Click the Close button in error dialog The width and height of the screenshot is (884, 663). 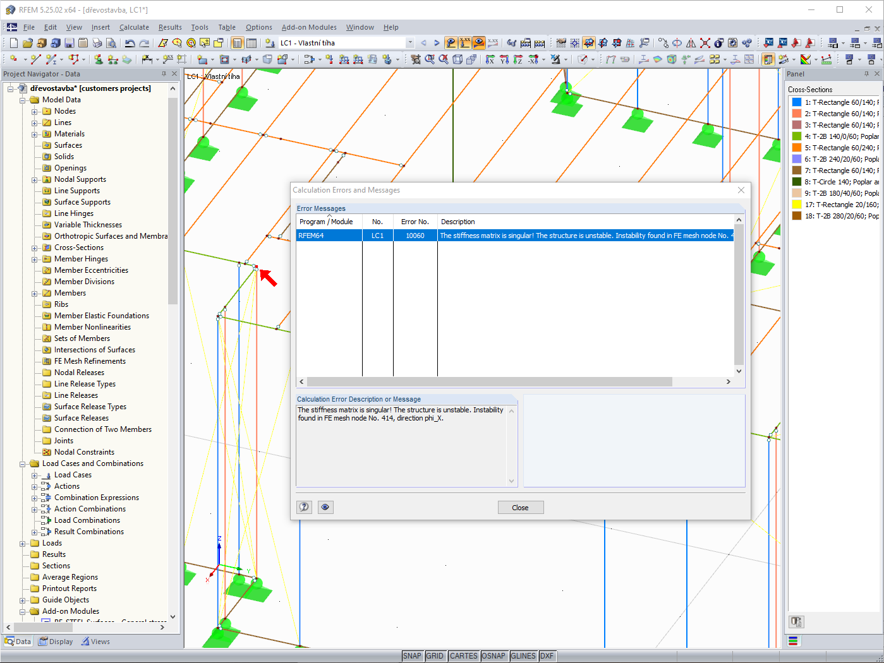click(x=521, y=507)
